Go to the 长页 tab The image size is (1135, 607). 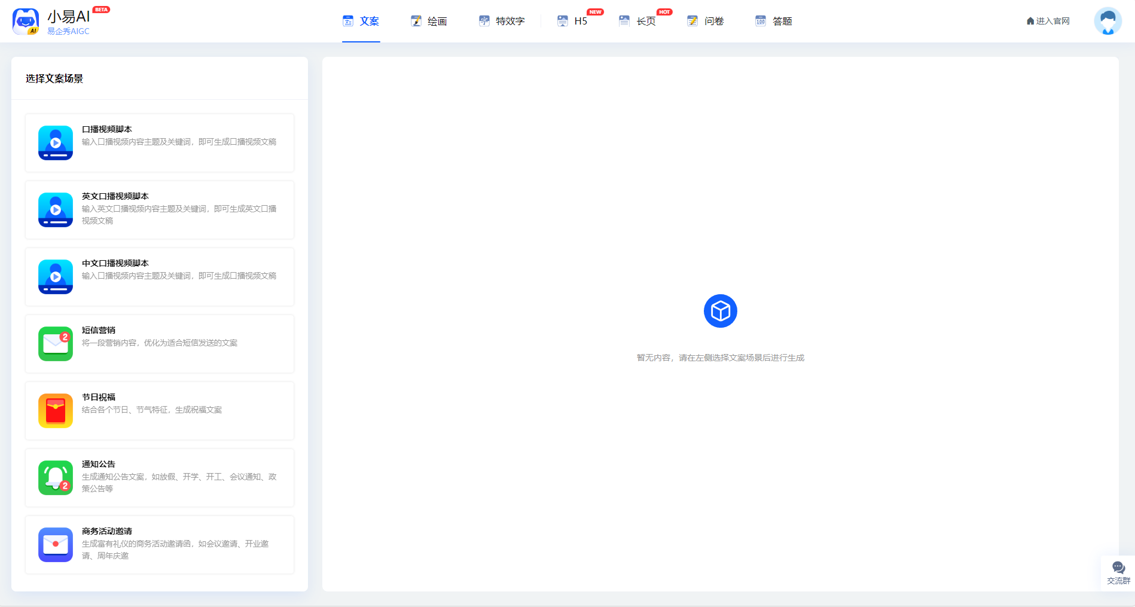638,22
